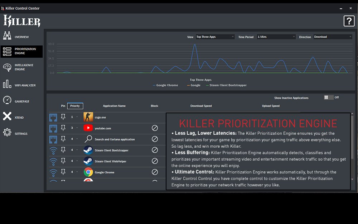Click the pin icon for csgo.exe
The image size is (358, 224).
(63, 117)
